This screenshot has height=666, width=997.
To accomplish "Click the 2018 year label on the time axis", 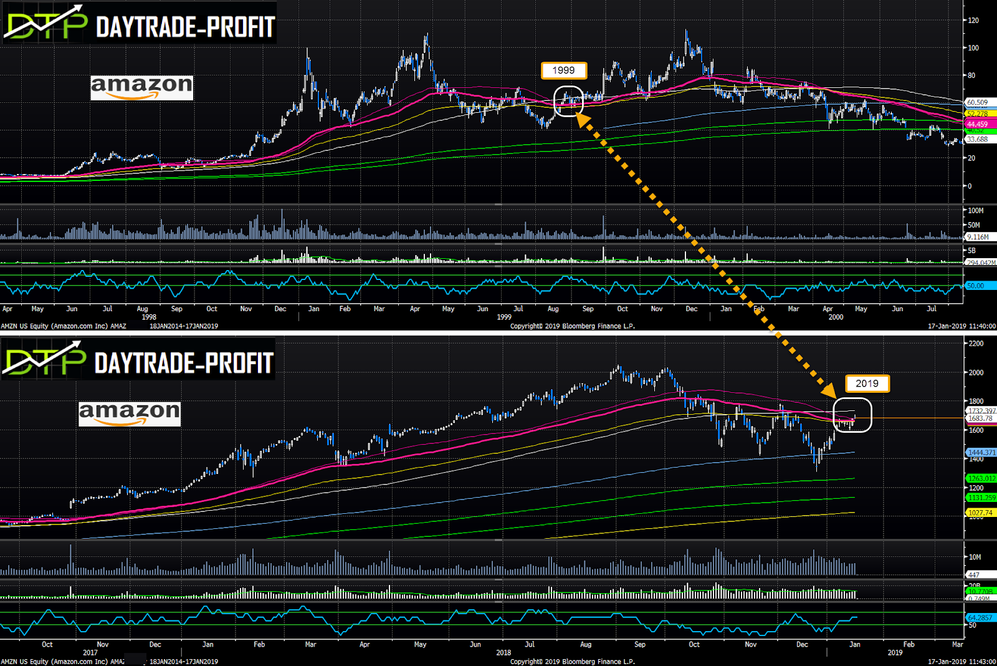I will point(503,653).
